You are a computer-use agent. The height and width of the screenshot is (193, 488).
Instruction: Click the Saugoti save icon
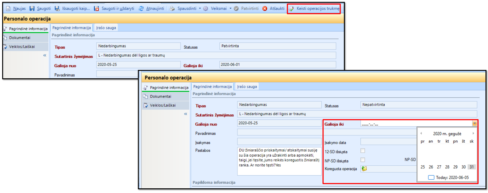point(32,9)
